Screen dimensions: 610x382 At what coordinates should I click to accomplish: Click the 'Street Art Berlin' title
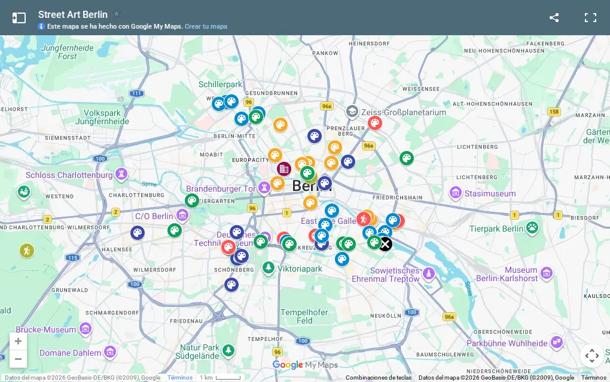(x=73, y=14)
